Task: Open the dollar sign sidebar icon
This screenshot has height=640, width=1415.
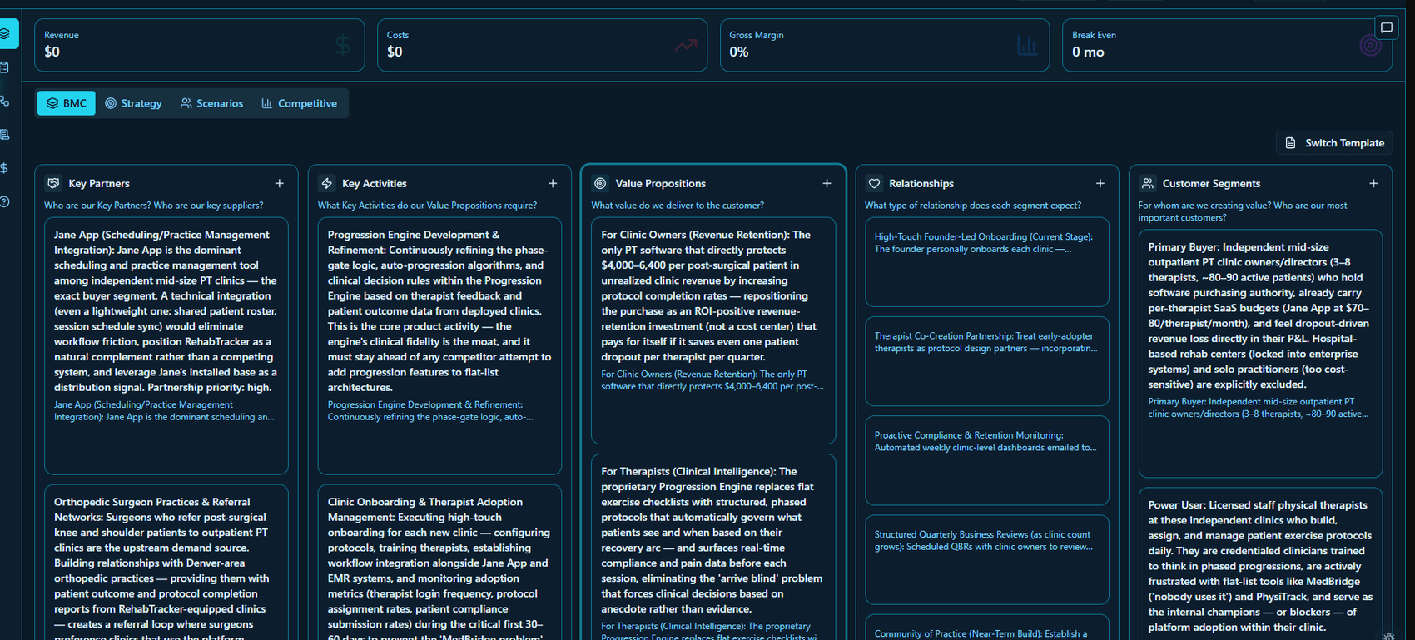Action: tap(5, 168)
